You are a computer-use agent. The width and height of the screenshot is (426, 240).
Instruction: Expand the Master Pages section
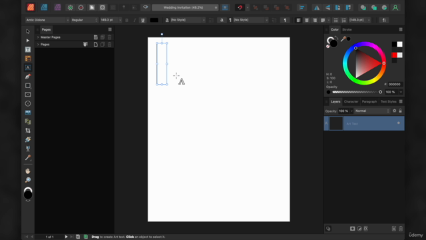pyautogui.click(x=38, y=37)
